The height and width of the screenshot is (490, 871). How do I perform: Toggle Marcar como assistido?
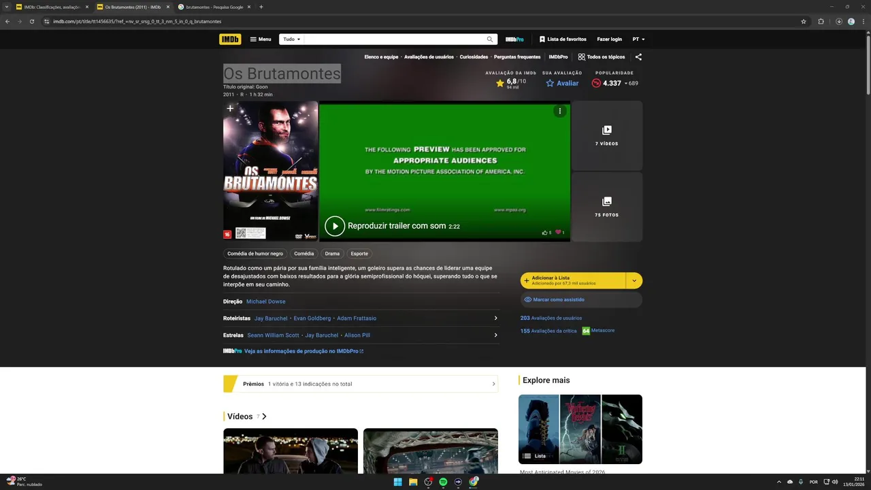pos(581,299)
